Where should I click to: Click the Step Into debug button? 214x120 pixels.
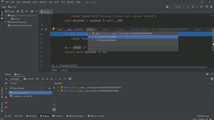point(47,79)
